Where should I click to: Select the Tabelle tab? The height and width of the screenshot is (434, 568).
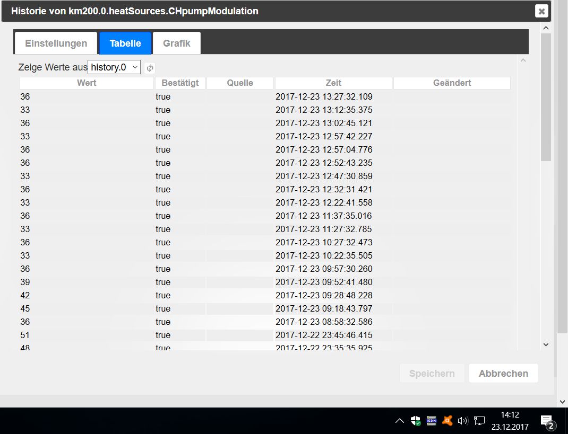point(125,43)
